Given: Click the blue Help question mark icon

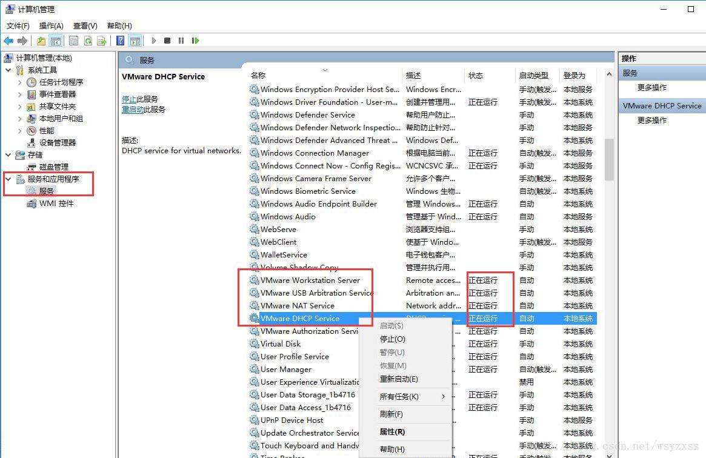Looking at the screenshot, I should (120, 41).
